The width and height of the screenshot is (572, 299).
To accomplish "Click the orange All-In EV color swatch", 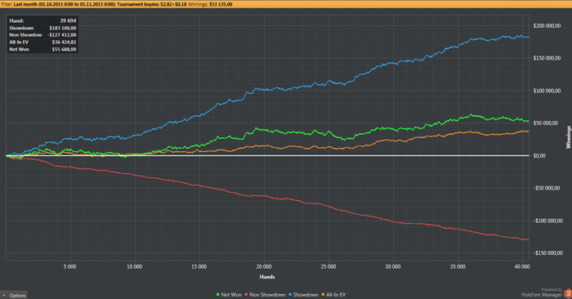I will [324, 295].
